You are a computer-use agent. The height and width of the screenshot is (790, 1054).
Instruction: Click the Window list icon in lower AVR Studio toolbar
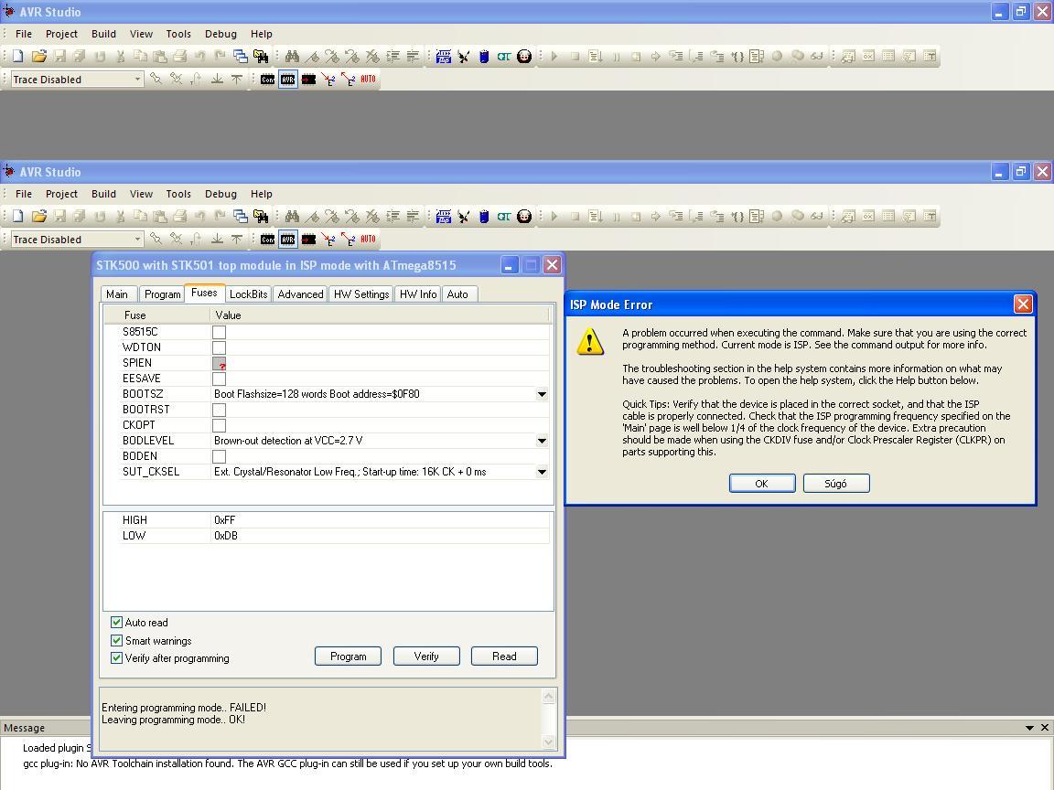[x=240, y=217]
